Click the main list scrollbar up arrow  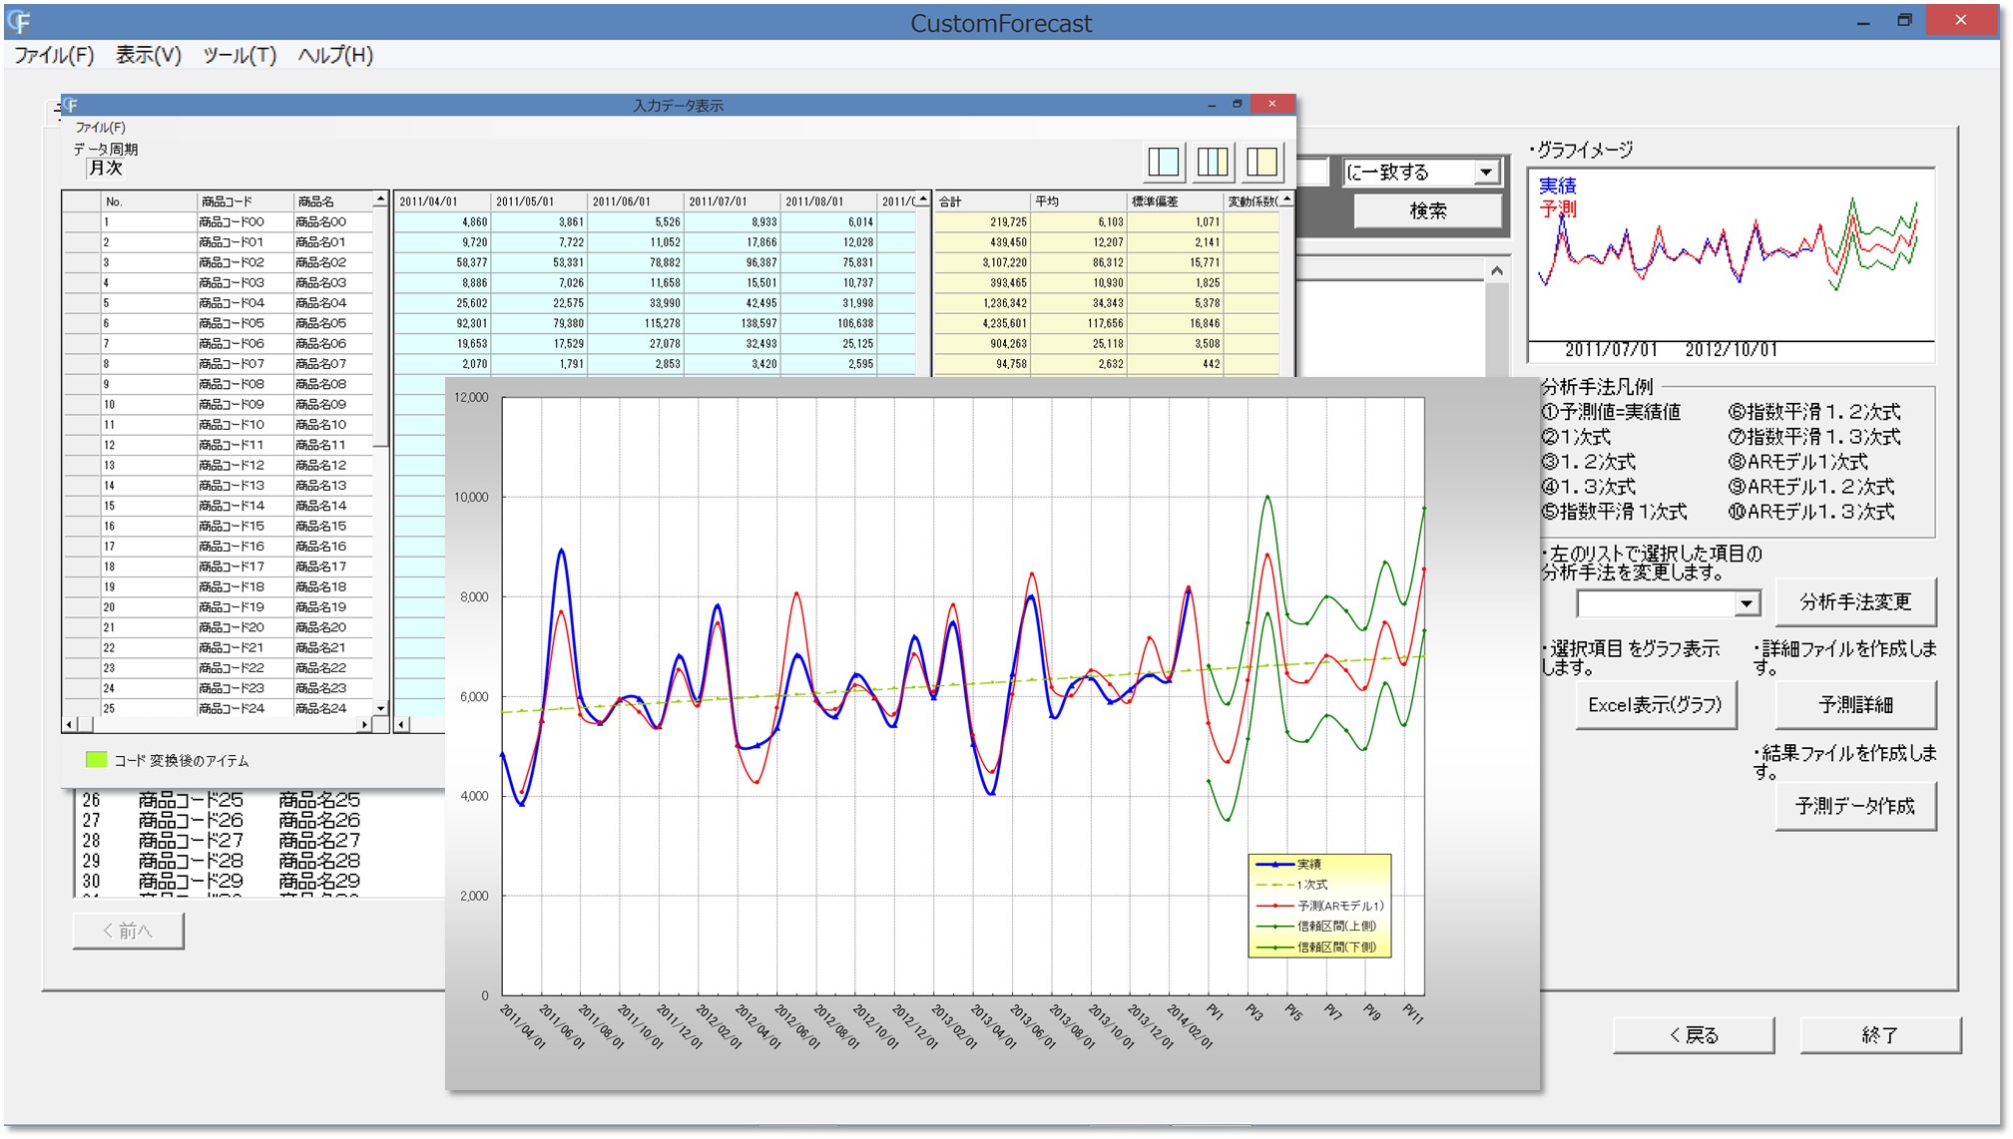point(1496,270)
